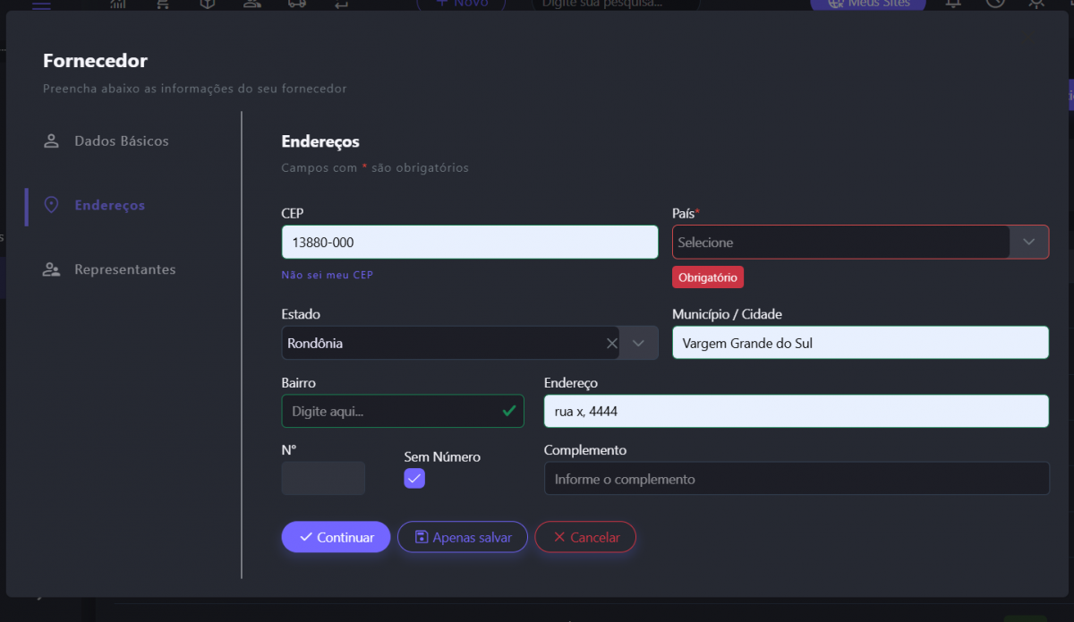Open the Não sei meu CEP link
1074x622 pixels.
(327, 275)
